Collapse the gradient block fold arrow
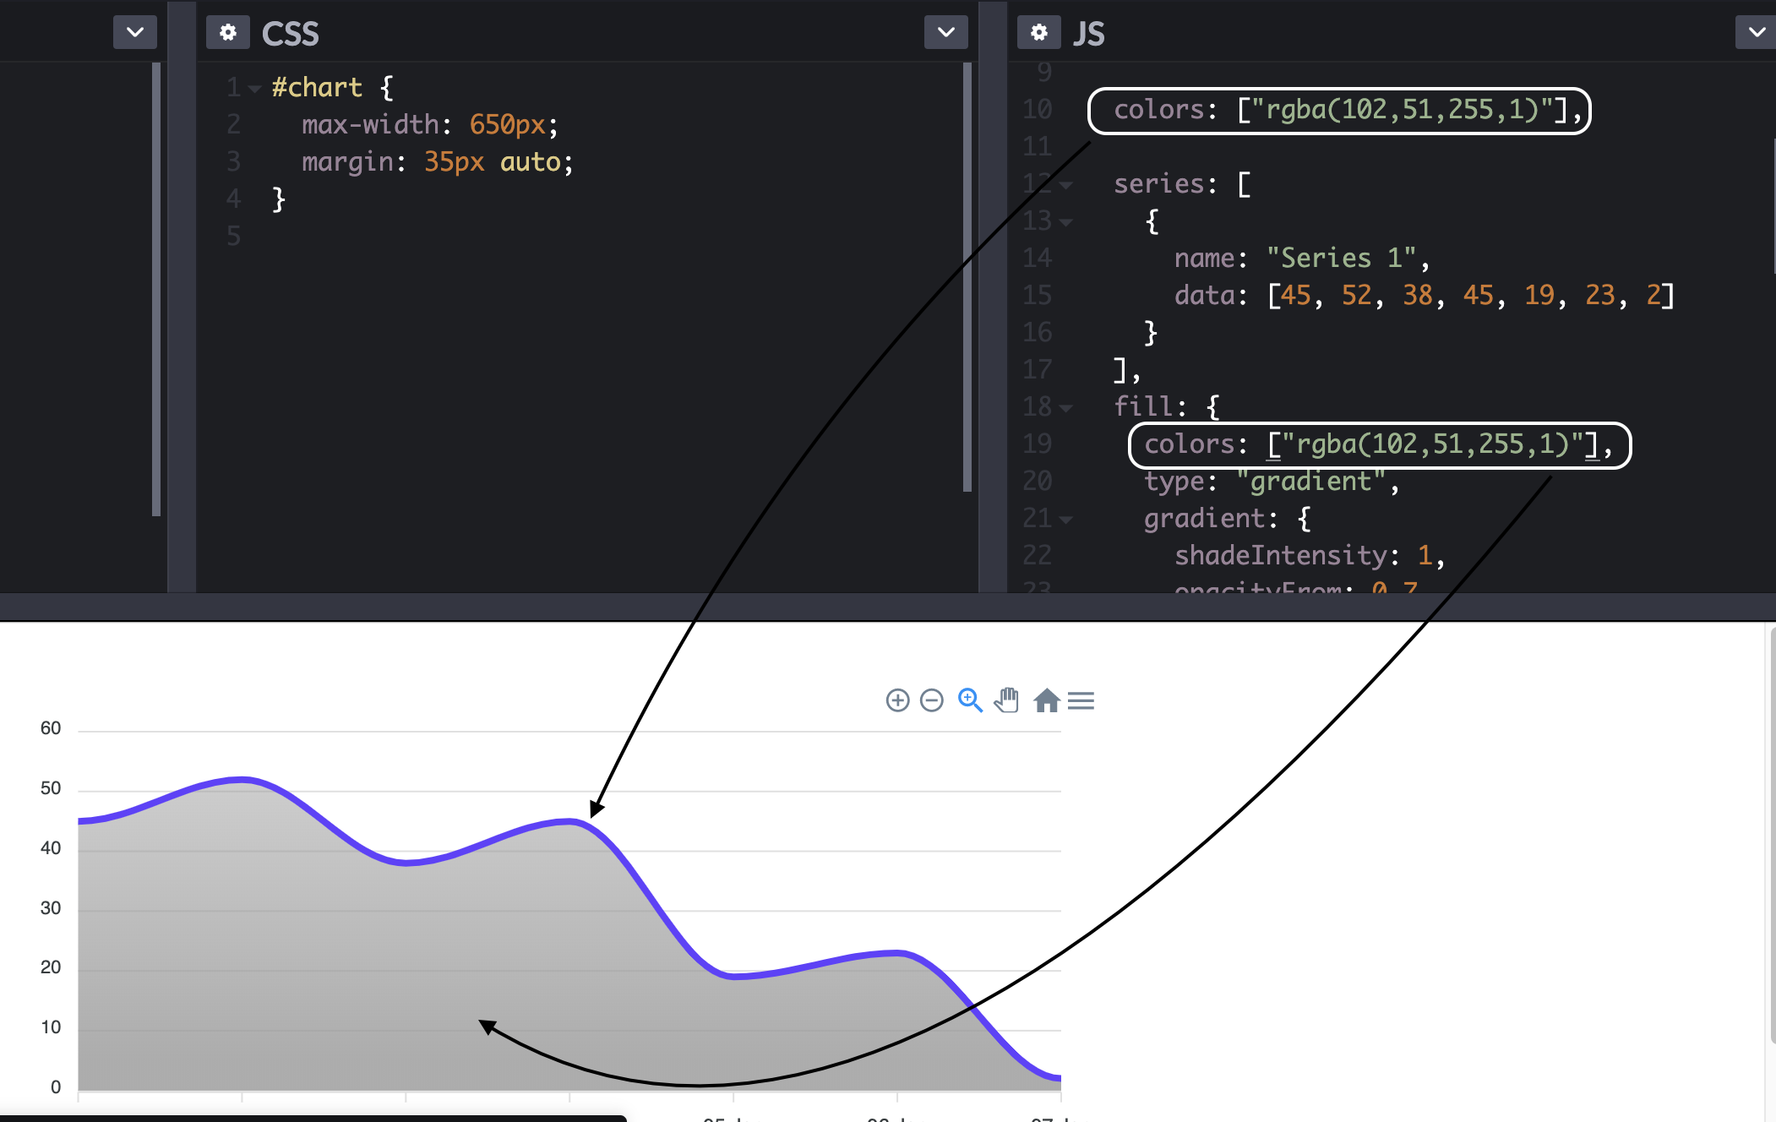1776x1122 pixels. pyautogui.click(x=1066, y=520)
